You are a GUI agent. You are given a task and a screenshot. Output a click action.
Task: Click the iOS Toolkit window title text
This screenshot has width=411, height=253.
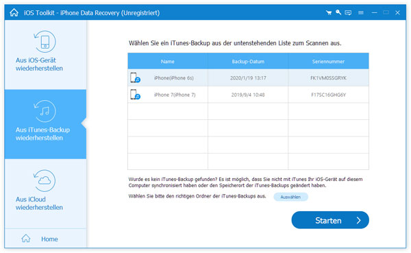92,12
